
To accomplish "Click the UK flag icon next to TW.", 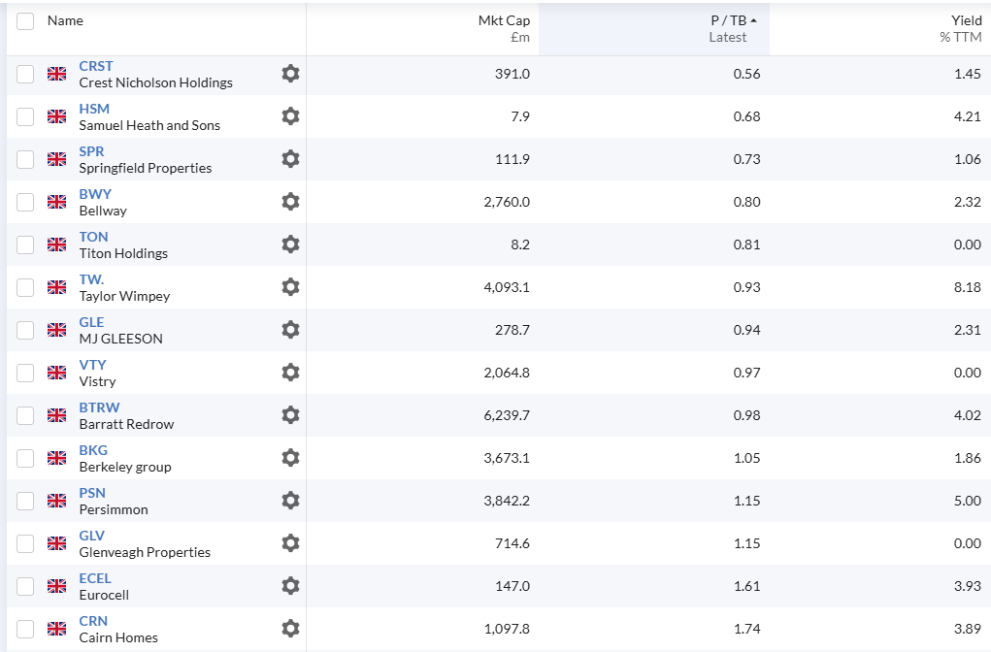I will (x=57, y=287).
